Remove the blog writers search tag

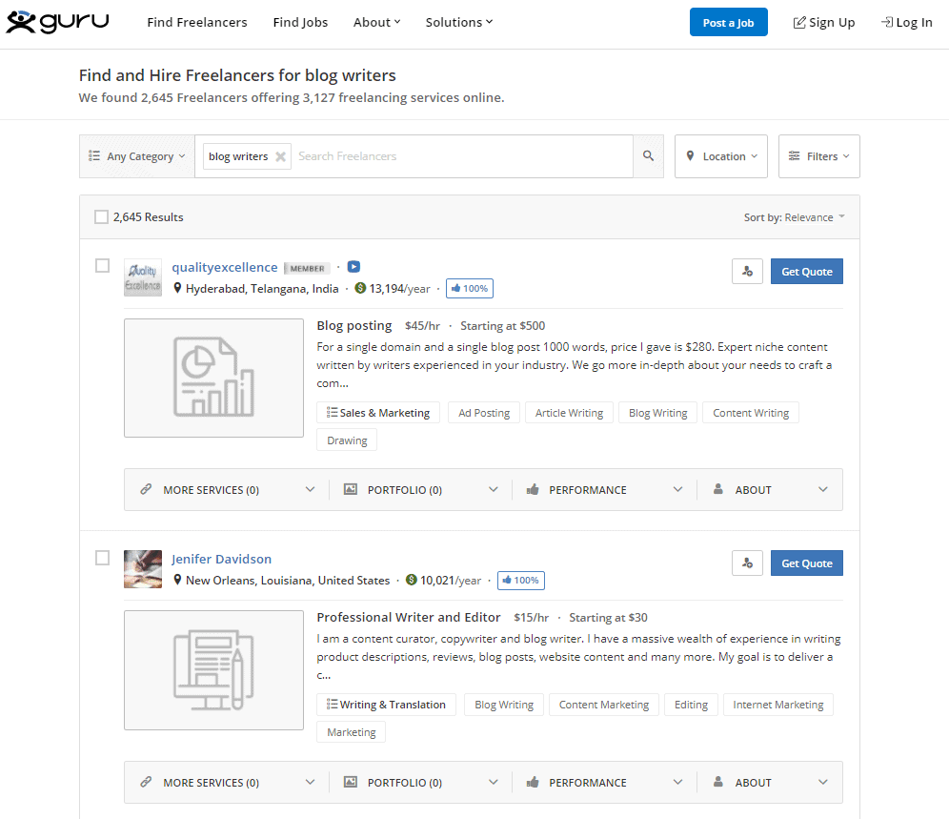coord(280,156)
